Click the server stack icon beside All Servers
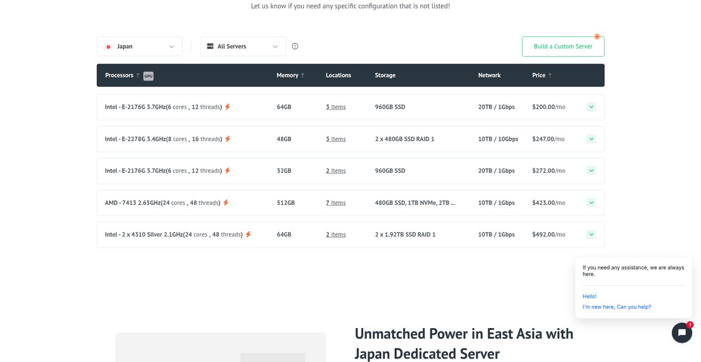Screen dimensions: 701x362 coord(210,46)
